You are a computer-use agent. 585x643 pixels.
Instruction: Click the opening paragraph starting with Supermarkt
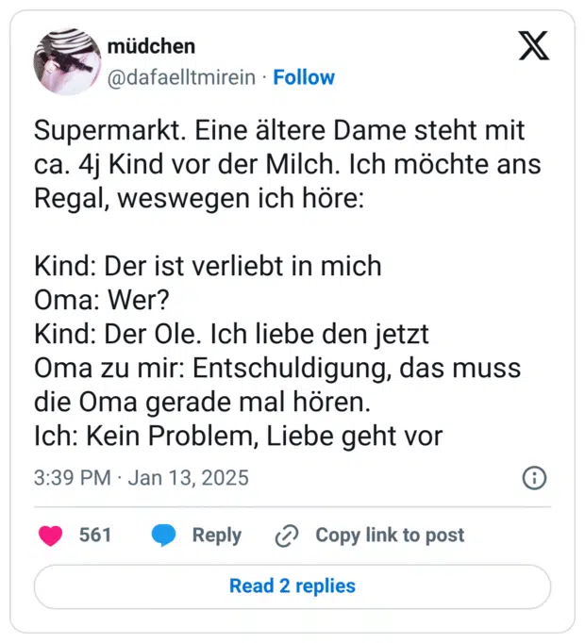click(x=285, y=163)
